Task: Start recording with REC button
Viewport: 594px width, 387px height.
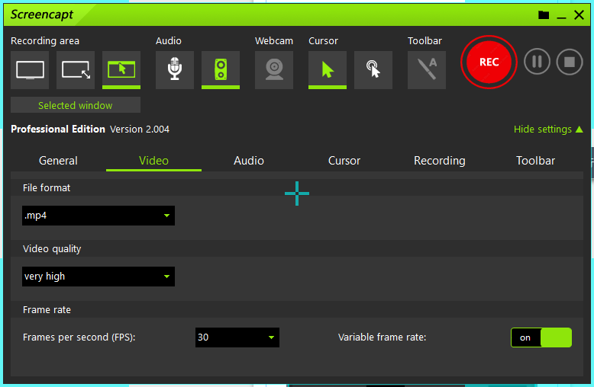Action: point(489,62)
